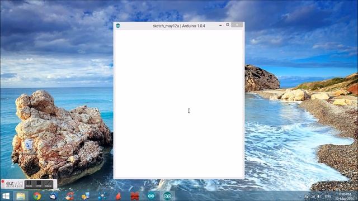Open the taskbar clock and date
Image resolution: width=358 pixels, height=201 pixels.
point(345,196)
